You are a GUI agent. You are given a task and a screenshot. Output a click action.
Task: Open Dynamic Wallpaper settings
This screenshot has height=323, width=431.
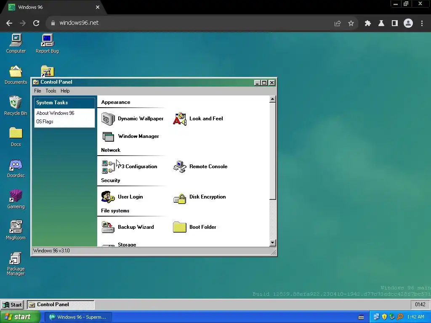pos(132,119)
